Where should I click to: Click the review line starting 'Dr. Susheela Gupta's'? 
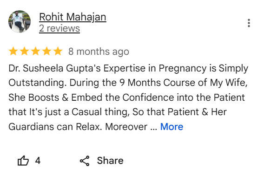[x=128, y=68]
